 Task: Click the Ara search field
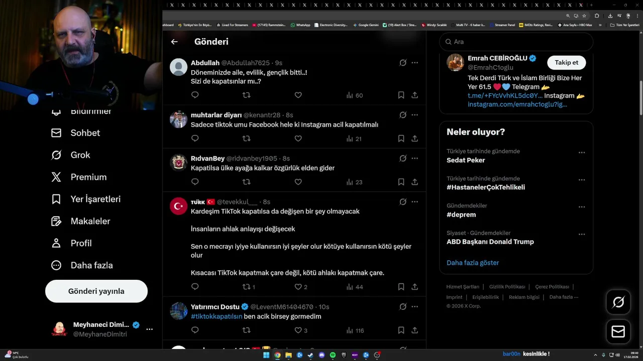click(516, 42)
